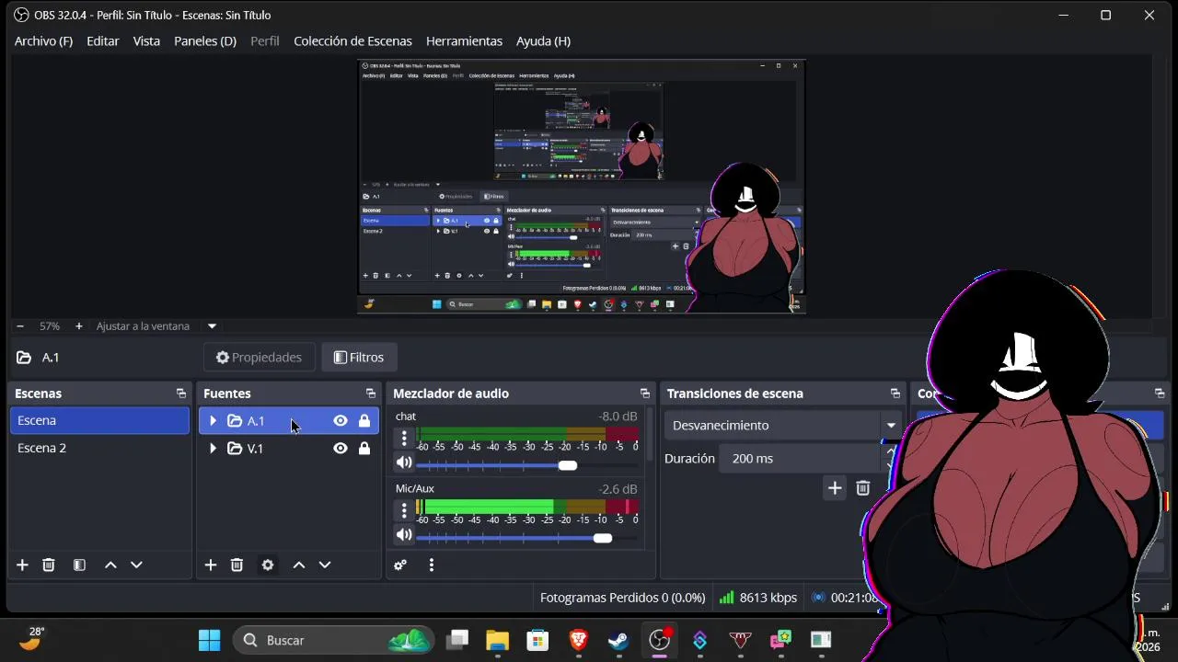Toggle lock on V.1 source
1178x662 pixels.
[364, 449]
